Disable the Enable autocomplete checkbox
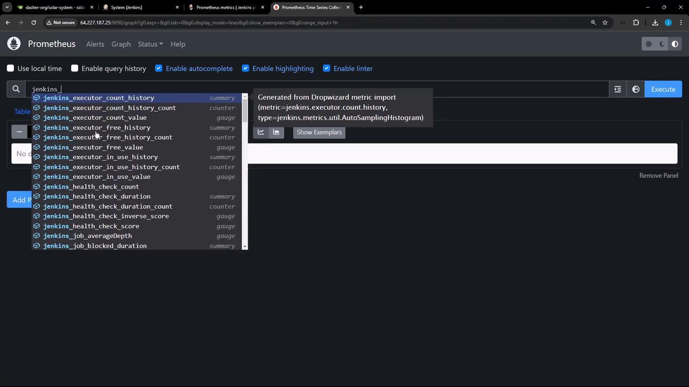This screenshot has width=689, height=387. pos(159,68)
